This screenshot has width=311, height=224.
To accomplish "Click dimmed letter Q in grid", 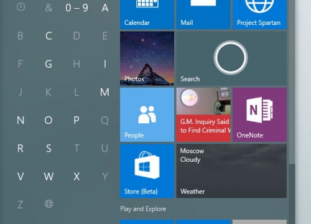I will [104, 120].
